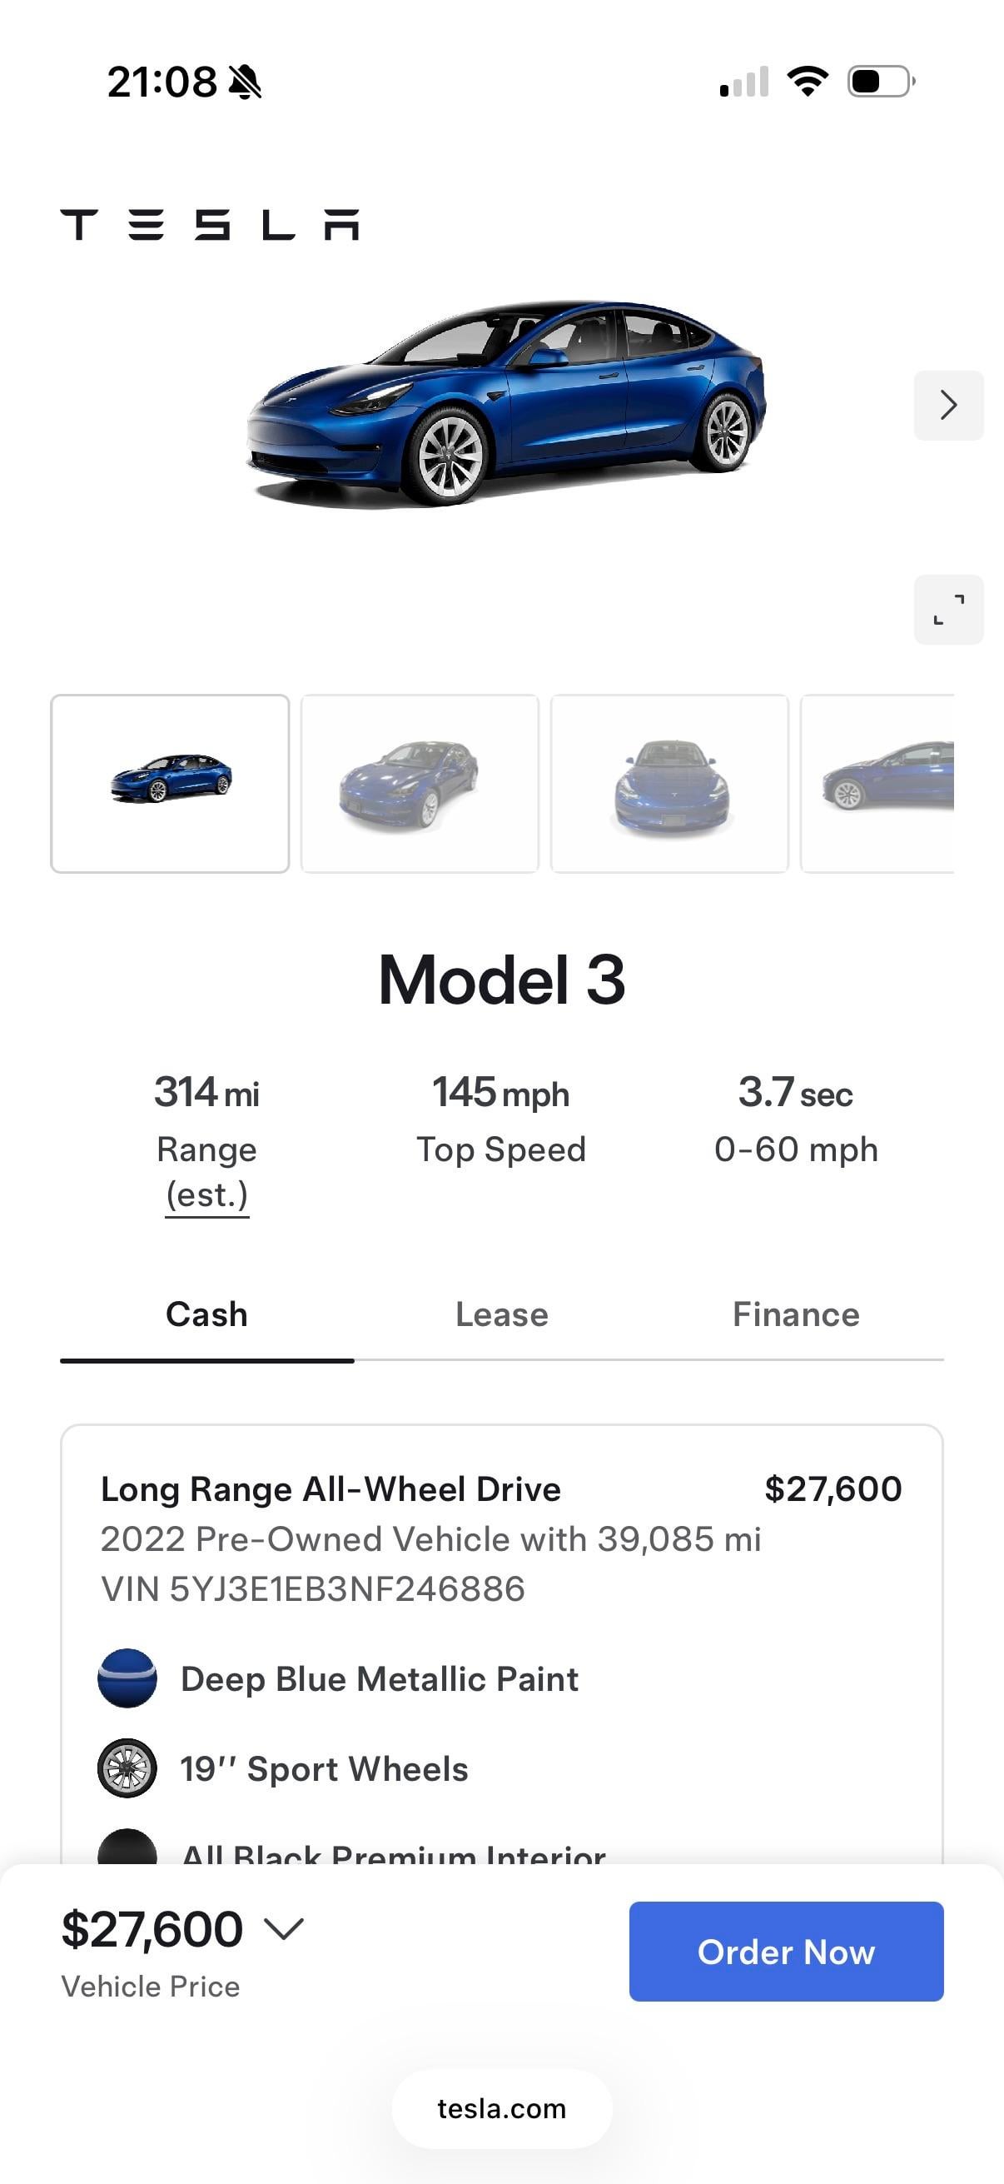Screen dimensions: 1004x2184
Task: Open the Range (est.) link
Action: pyautogui.click(x=206, y=1194)
